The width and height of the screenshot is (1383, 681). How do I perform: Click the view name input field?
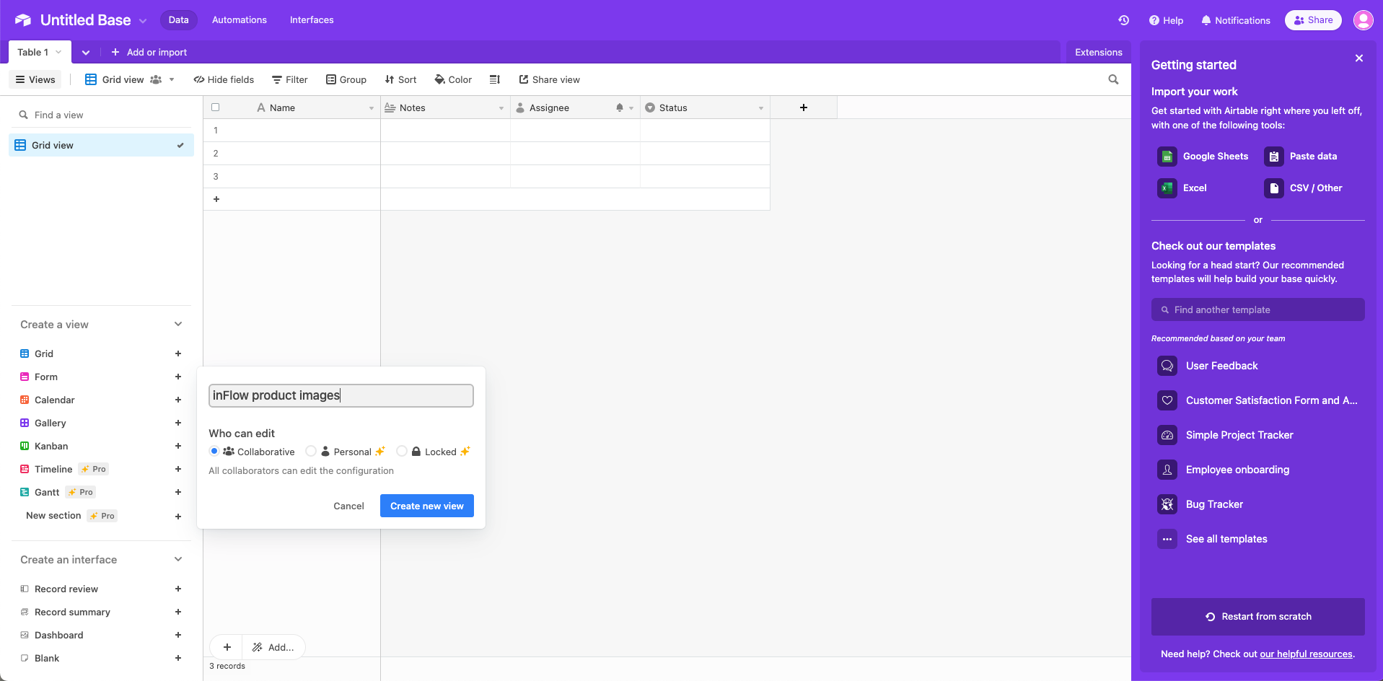pos(341,395)
